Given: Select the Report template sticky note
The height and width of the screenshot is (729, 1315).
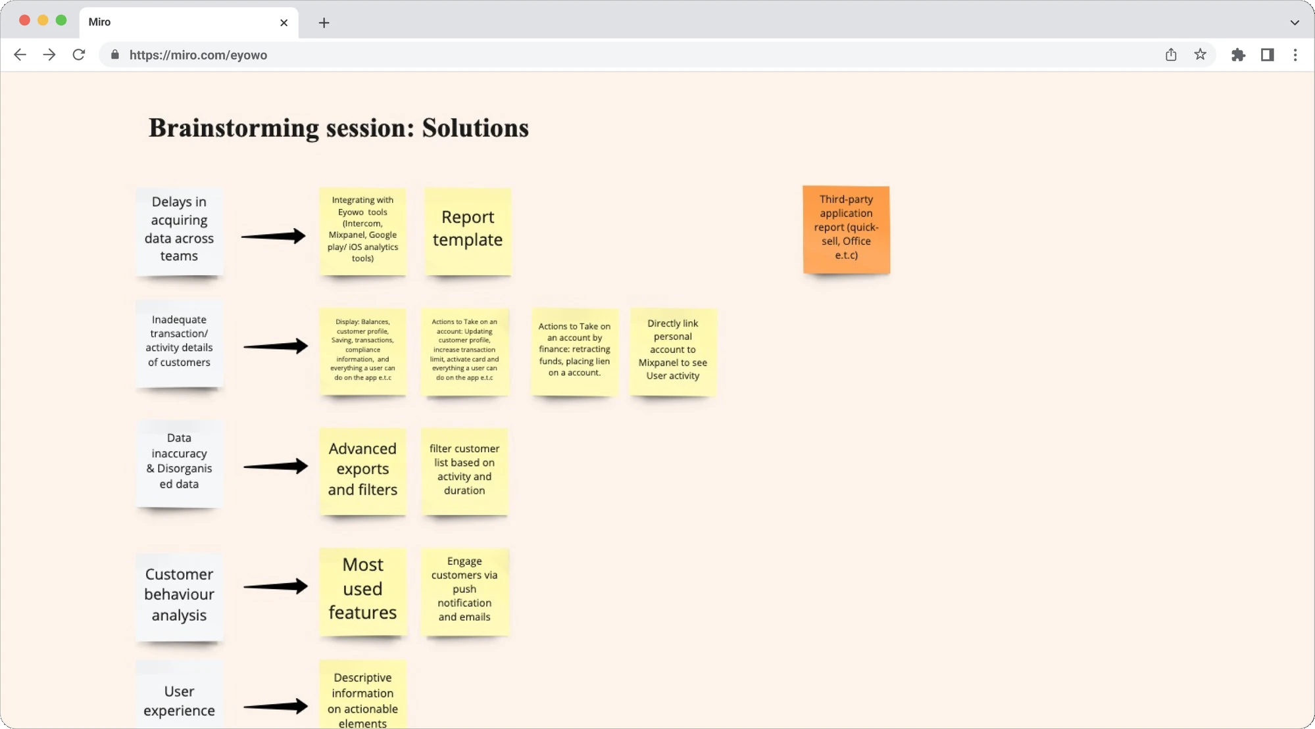Looking at the screenshot, I should 468,231.
